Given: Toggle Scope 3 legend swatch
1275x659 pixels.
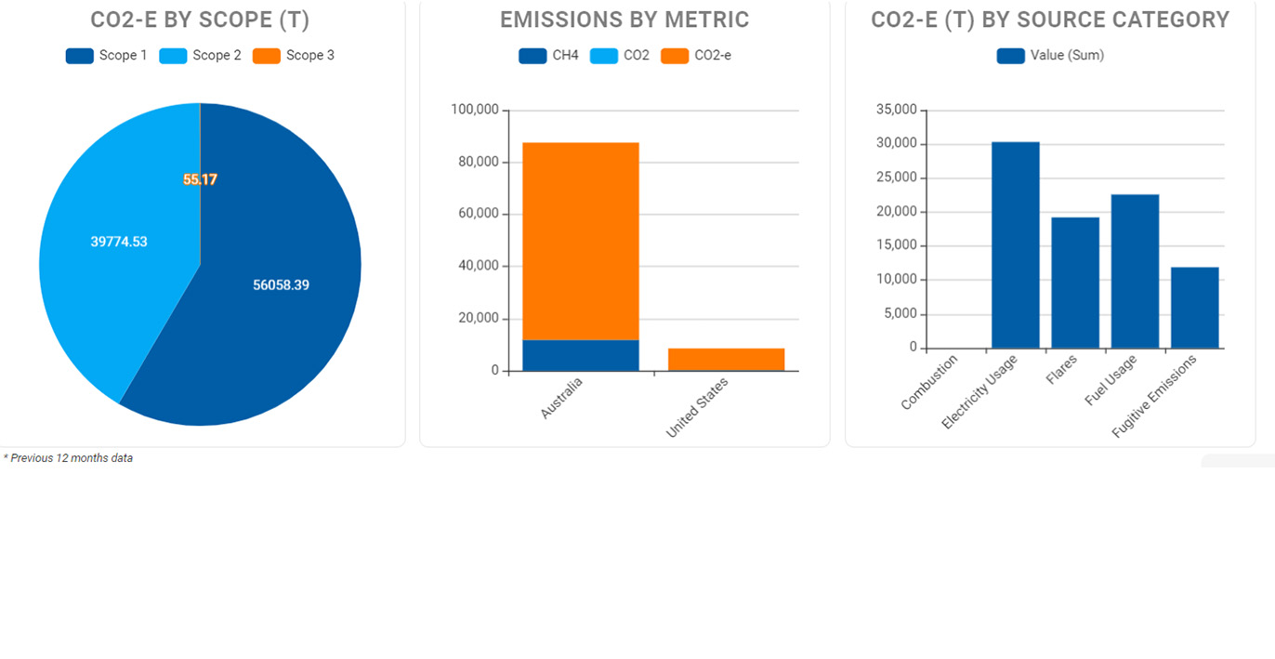Looking at the screenshot, I should pyautogui.click(x=266, y=56).
